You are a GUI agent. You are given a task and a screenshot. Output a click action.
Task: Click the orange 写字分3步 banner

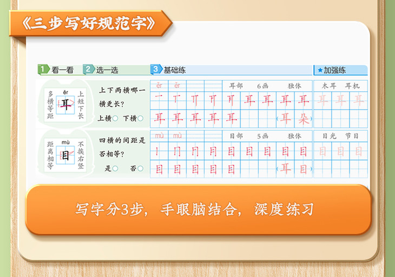[x=199, y=209]
